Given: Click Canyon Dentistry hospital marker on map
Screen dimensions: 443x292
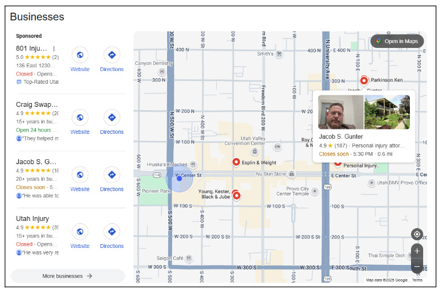Looking at the screenshot, I should click(x=162, y=72).
